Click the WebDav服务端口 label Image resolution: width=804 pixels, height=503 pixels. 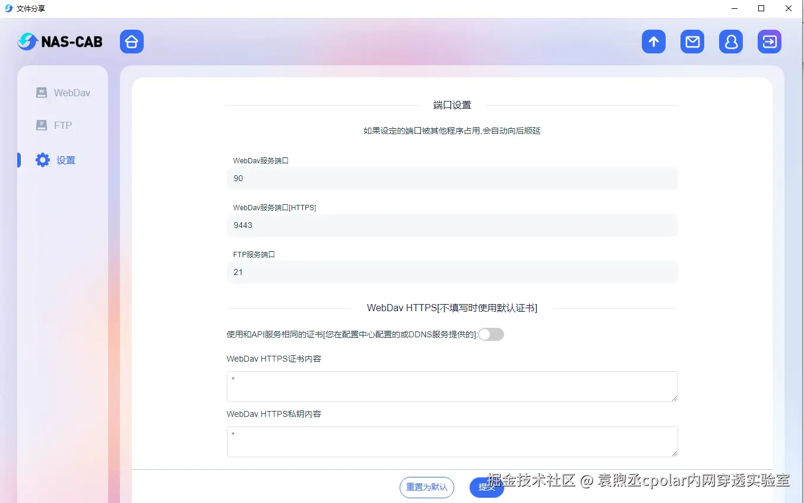tap(261, 161)
